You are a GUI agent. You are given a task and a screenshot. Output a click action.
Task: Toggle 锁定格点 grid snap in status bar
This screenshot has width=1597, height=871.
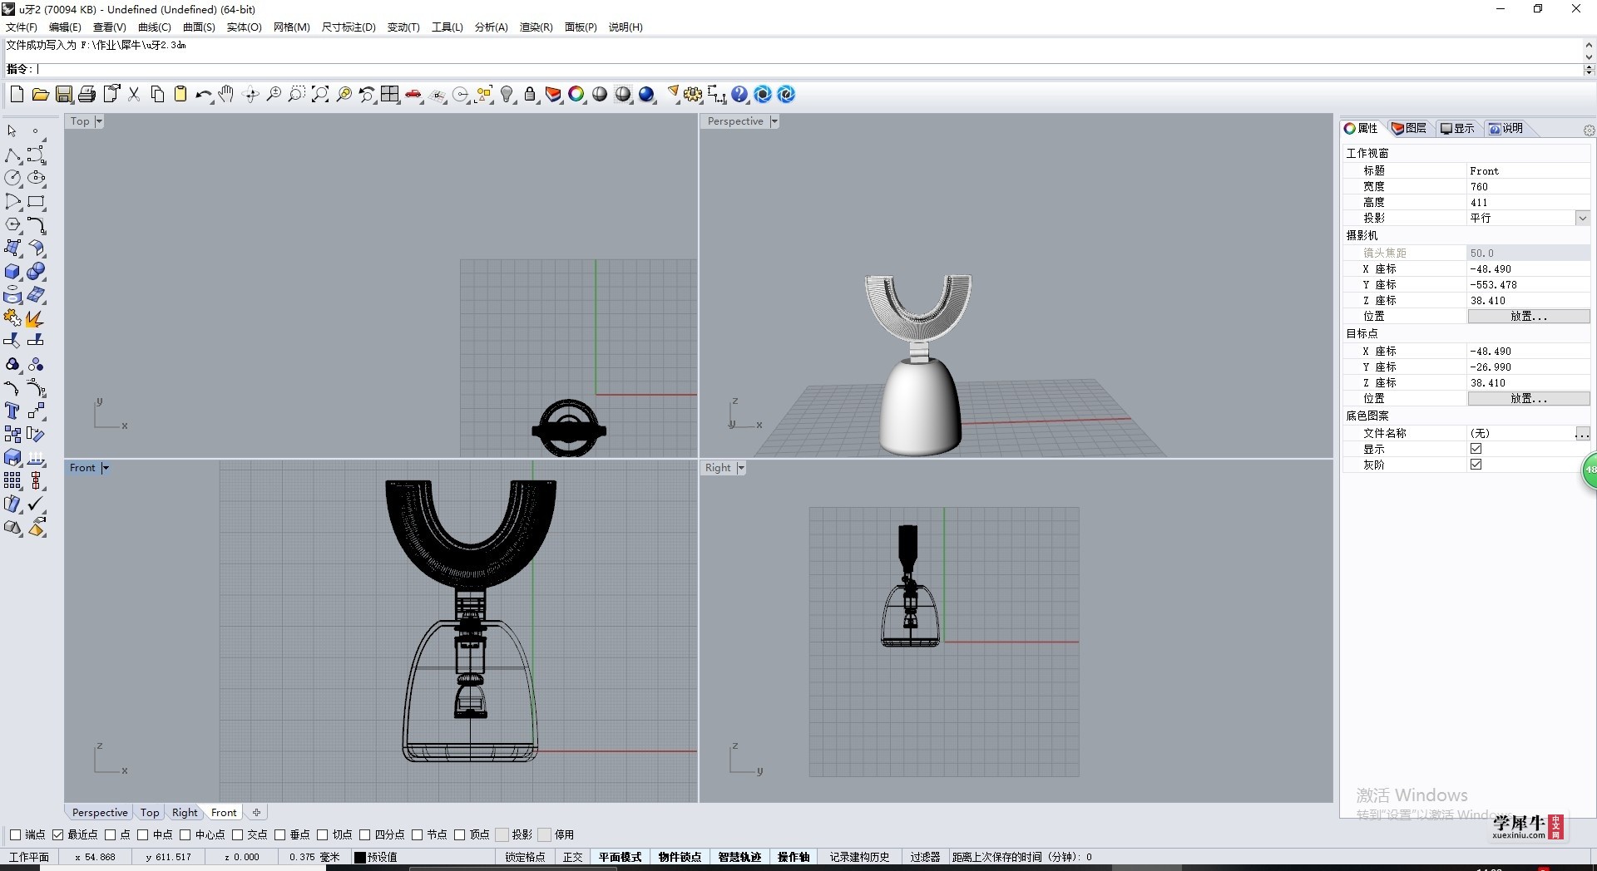coord(525,857)
